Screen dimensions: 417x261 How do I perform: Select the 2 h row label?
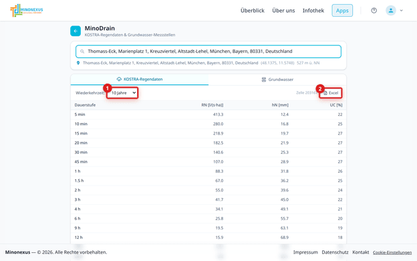tap(78, 190)
